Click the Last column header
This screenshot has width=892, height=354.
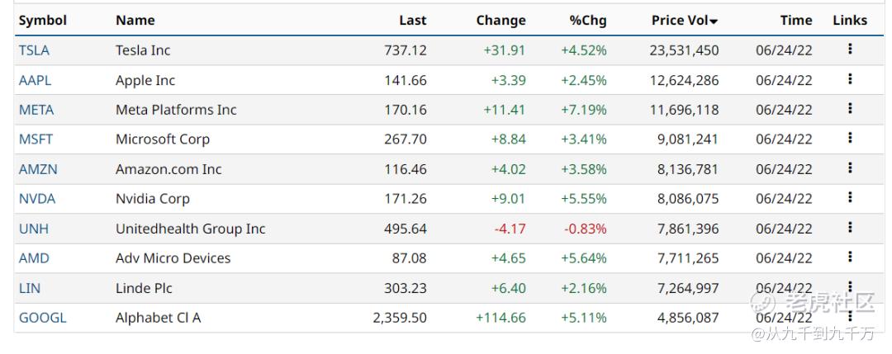pyautogui.click(x=412, y=21)
